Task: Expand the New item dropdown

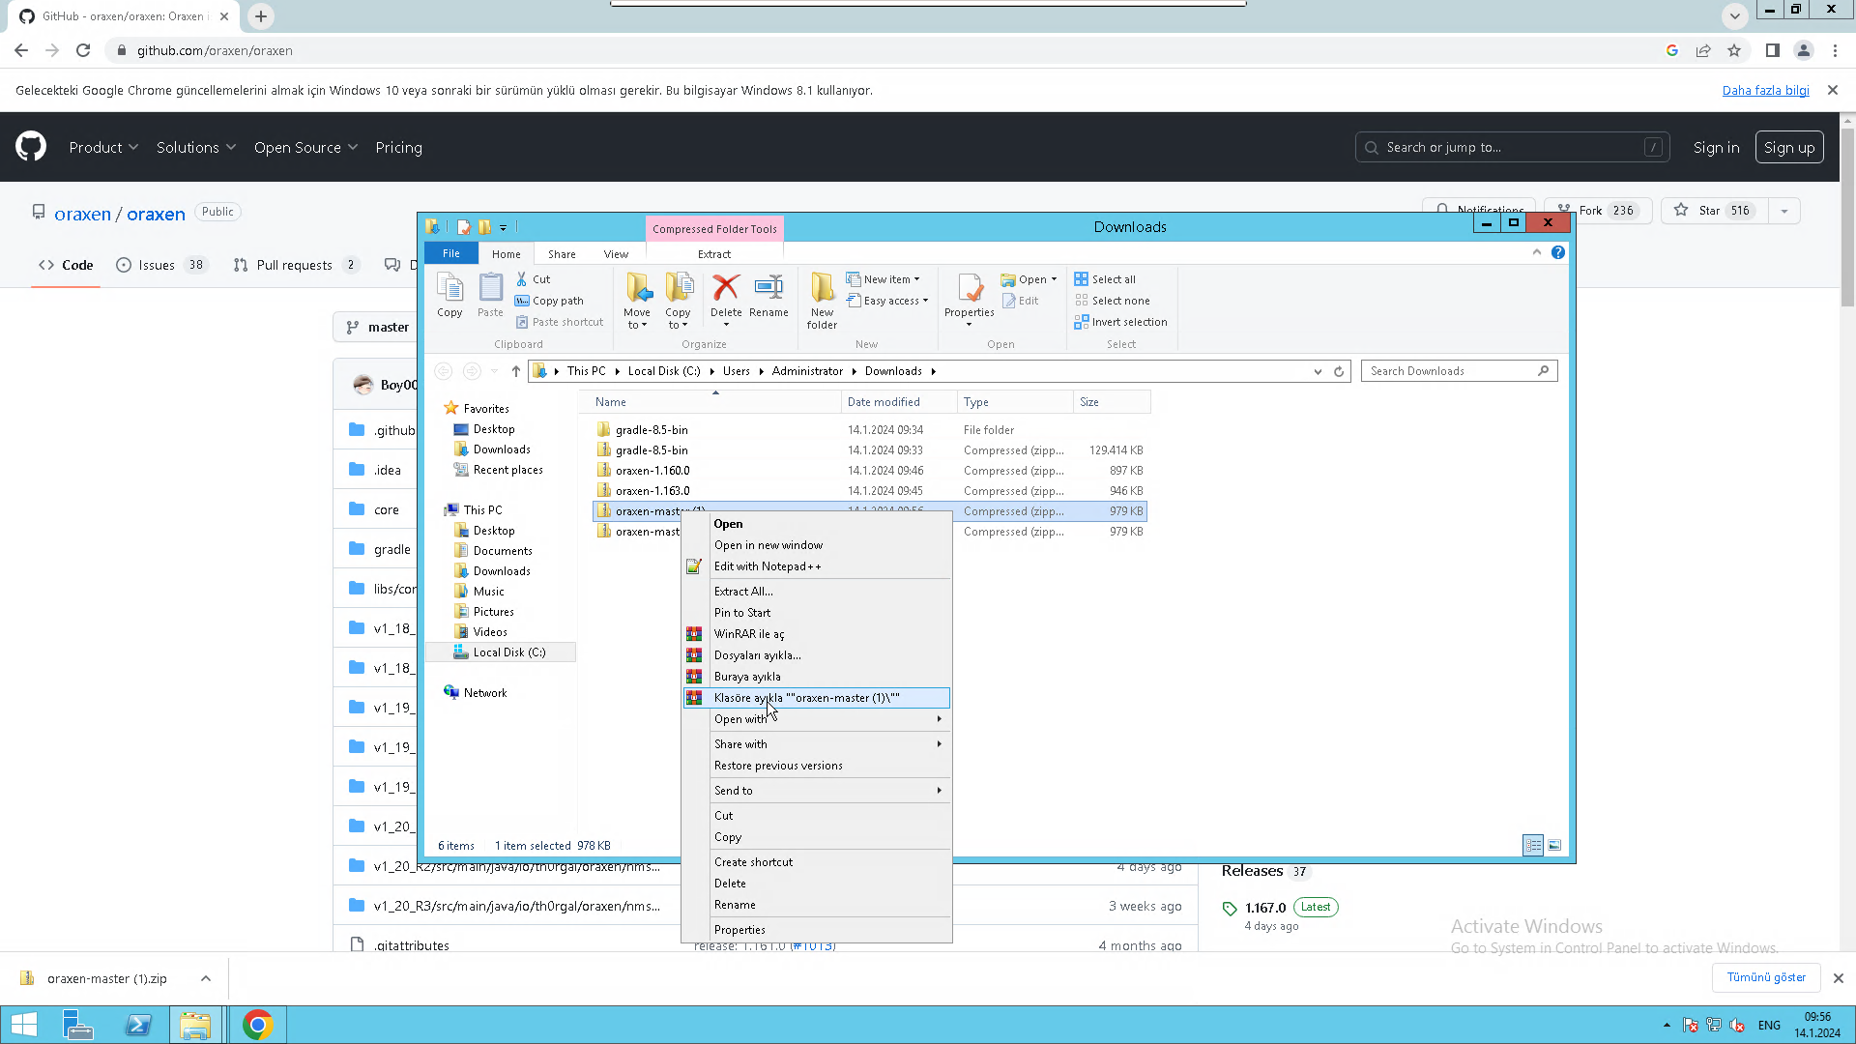Action: tap(884, 279)
